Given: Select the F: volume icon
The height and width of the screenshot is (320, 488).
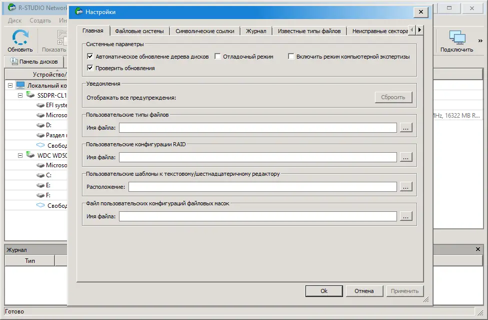Looking at the screenshot, I should click(40, 195).
